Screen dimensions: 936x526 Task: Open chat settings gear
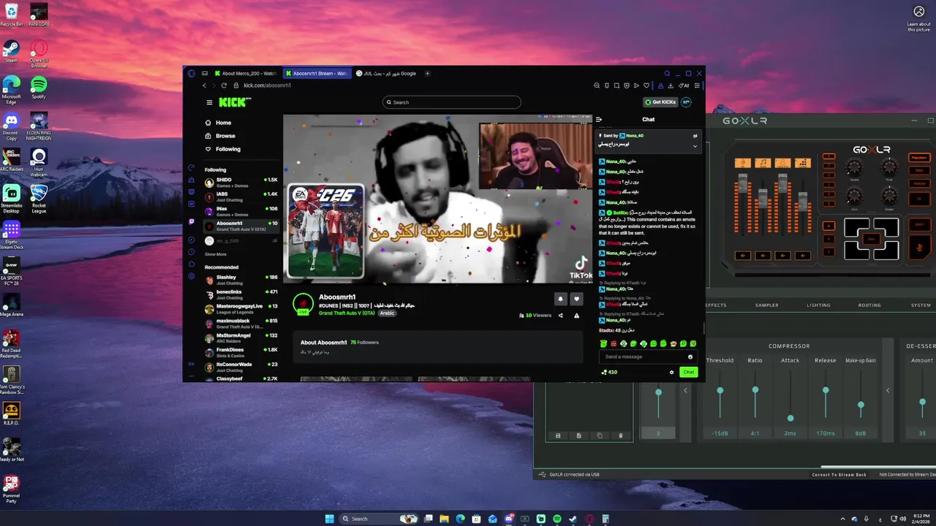tap(671, 373)
